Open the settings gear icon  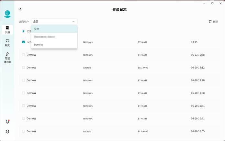7,132
